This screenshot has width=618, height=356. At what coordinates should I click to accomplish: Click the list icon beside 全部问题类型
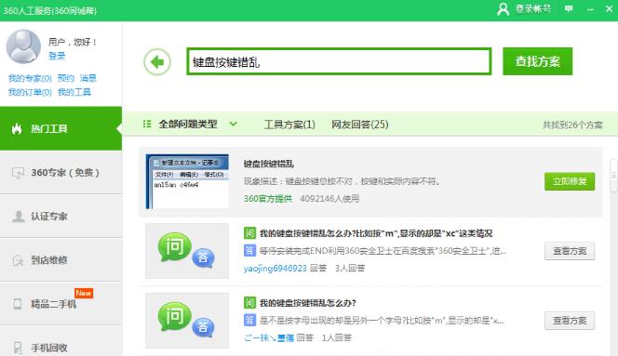147,124
